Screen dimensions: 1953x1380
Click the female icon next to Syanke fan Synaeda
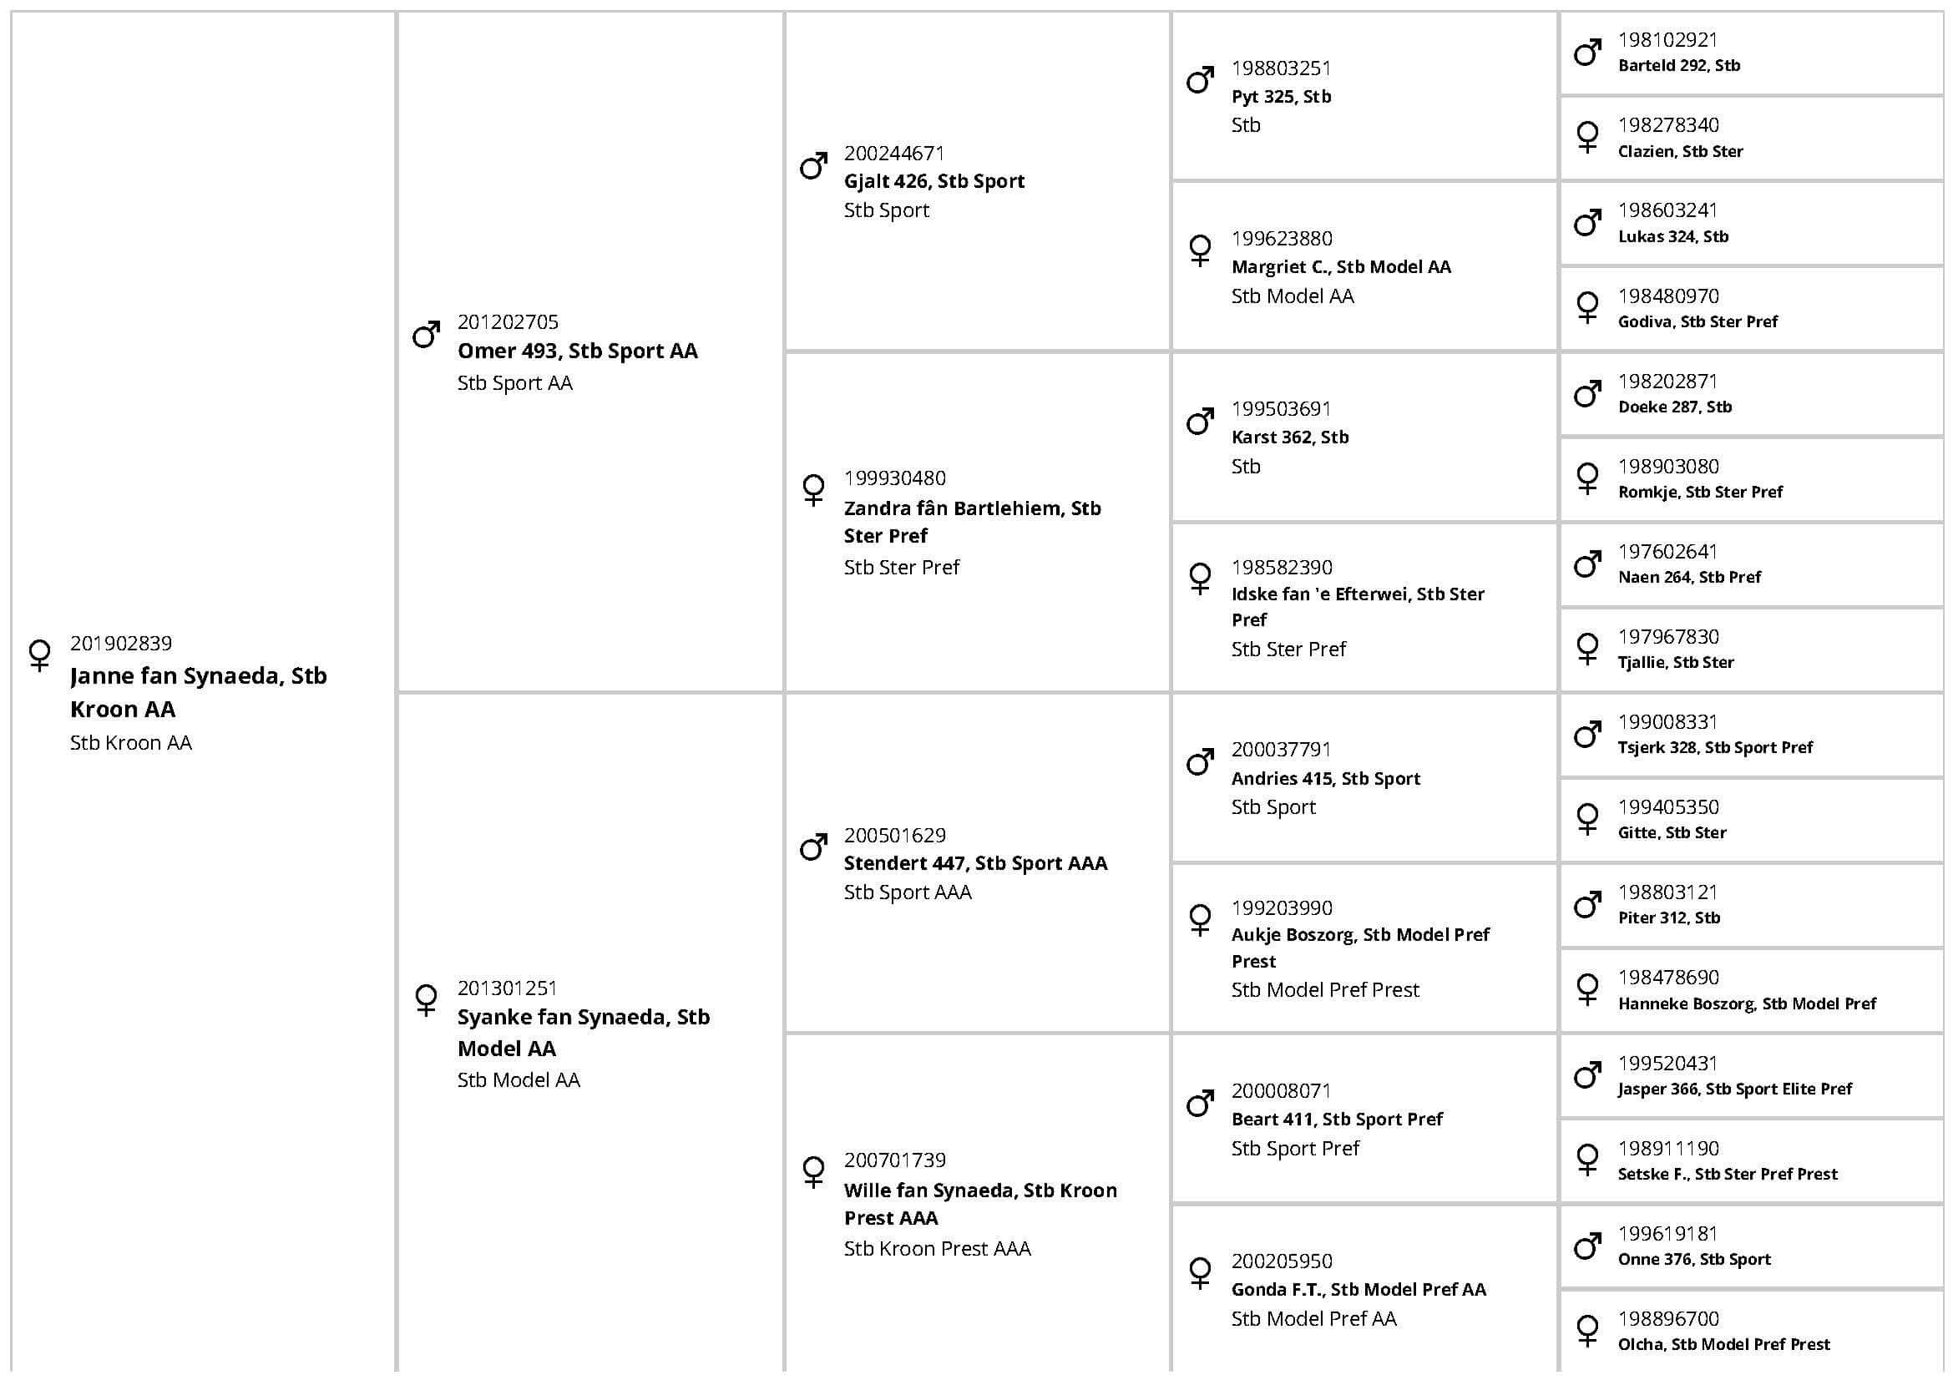(x=426, y=1000)
